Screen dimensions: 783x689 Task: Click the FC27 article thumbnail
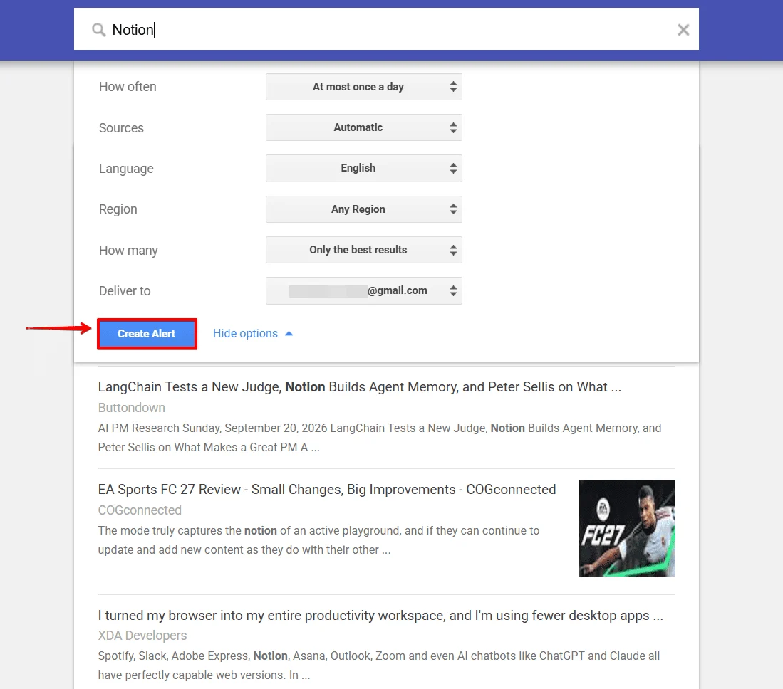[627, 528]
